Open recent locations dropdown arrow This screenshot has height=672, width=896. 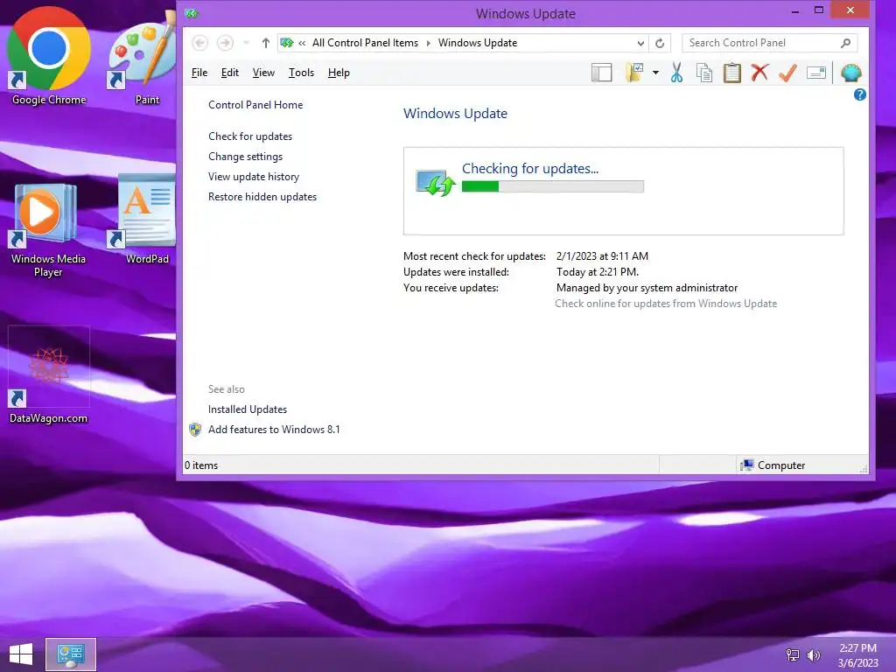[246, 43]
